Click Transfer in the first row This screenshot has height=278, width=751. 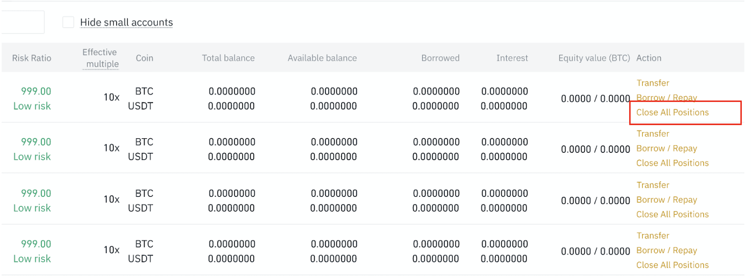(652, 83)
